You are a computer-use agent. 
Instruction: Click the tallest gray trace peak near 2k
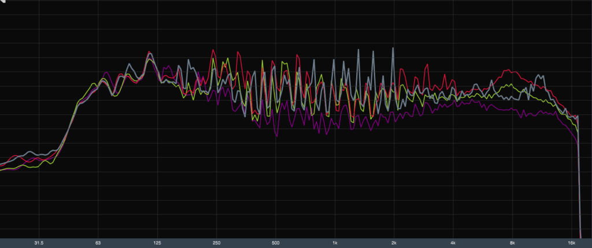393,49
